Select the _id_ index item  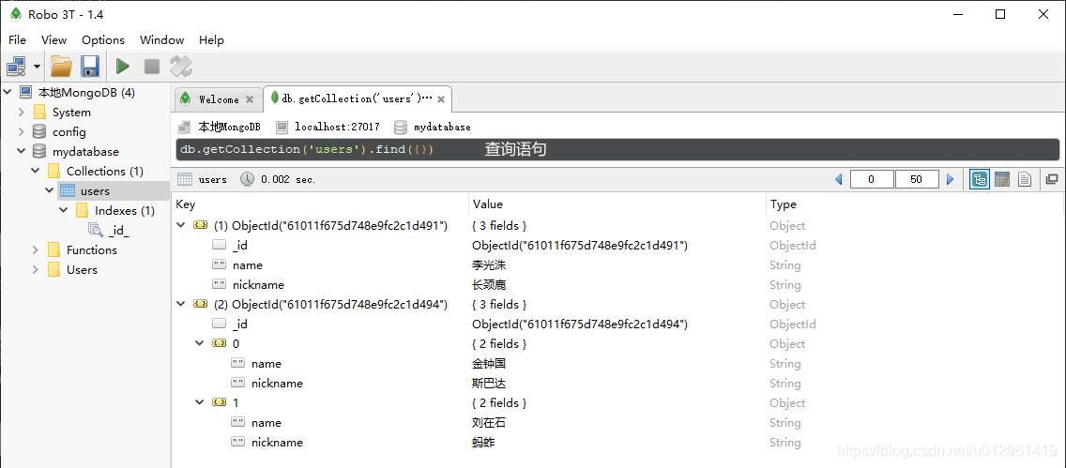[x=118, y=231]
